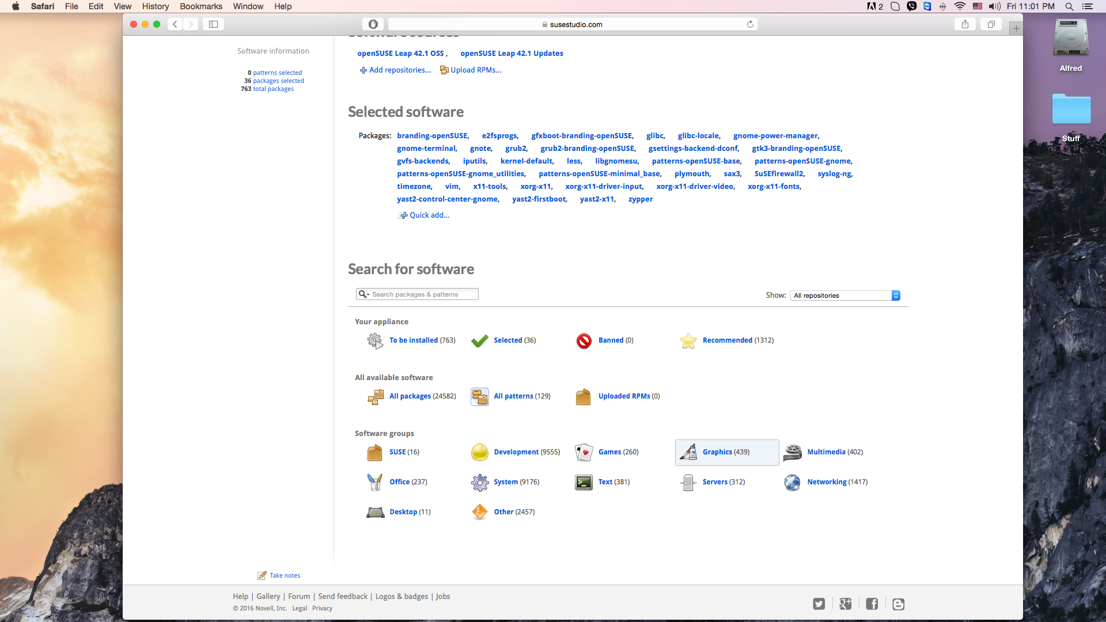Open the Games software group

[x=584, y=453]
